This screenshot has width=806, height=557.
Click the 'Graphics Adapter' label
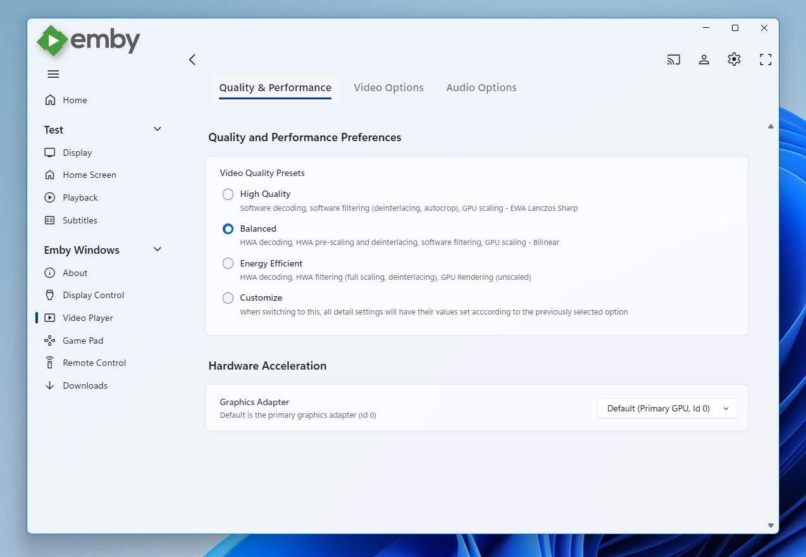point(254,402)
